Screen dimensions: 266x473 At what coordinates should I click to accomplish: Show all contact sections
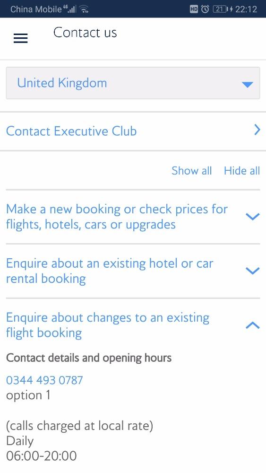tap(192, 171)
